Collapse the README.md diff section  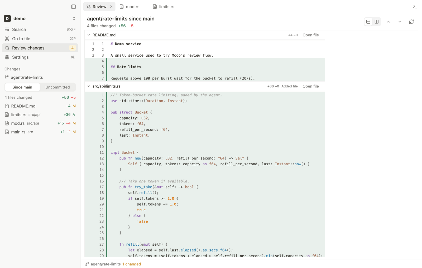pyautogui.click(x=89, y=35)
